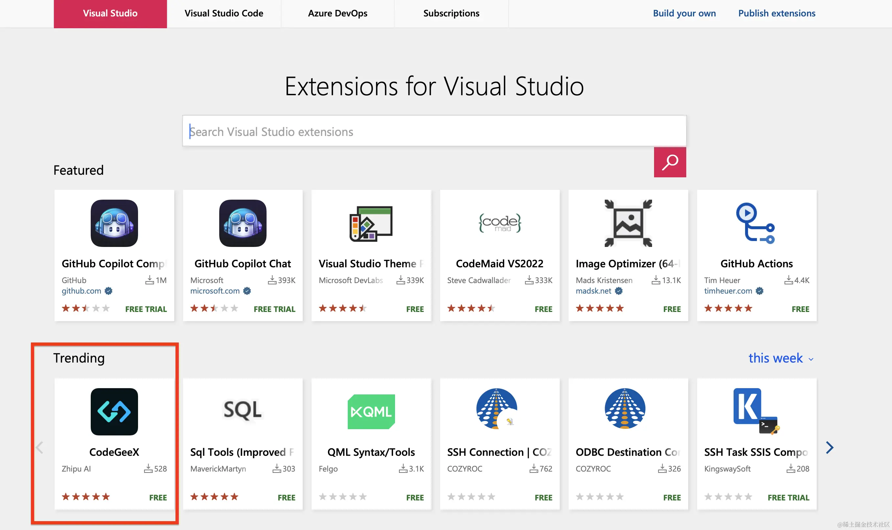
Task: Show next trending extensions with right chevron
Action: click(x=830, y=448)
